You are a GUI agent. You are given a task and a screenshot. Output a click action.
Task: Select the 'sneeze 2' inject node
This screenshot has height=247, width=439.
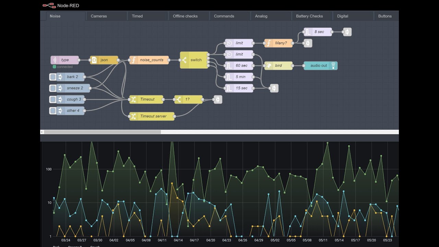click(73, 88)
